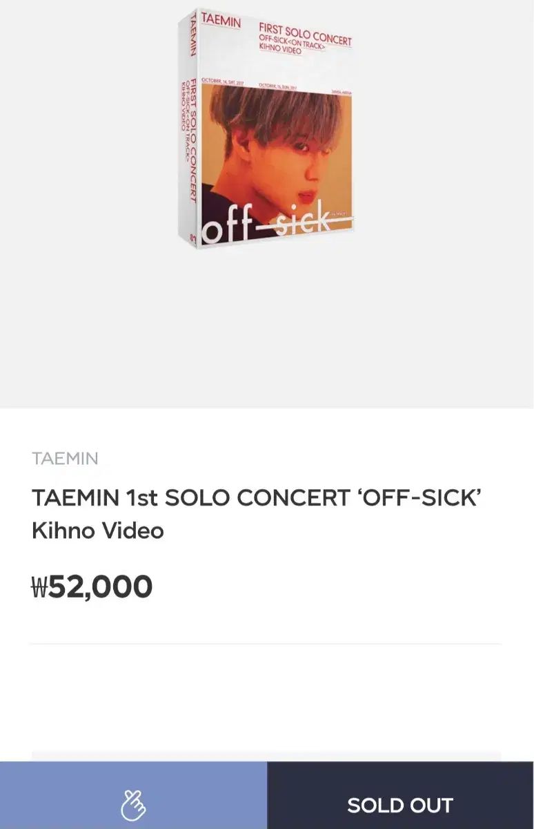The image size is (534, 829).
Task: Open the gray TAEMIN brand link
Action: pyautogui.click(x=65, y=458)
